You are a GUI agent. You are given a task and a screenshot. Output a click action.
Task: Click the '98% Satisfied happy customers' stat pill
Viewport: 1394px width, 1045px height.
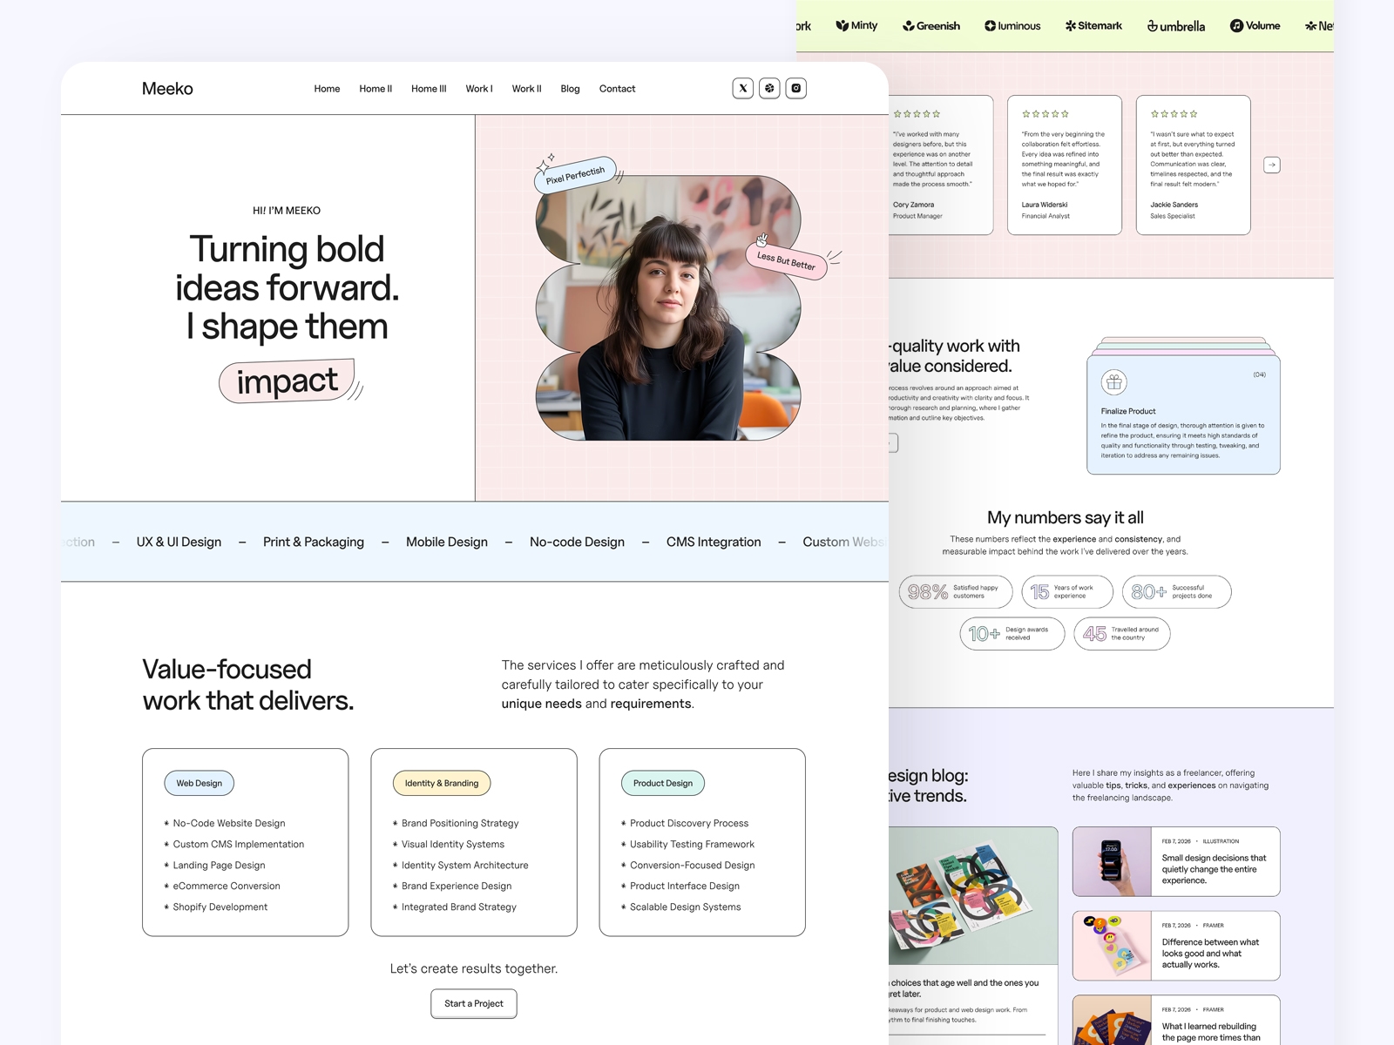[x=956, y=592]
